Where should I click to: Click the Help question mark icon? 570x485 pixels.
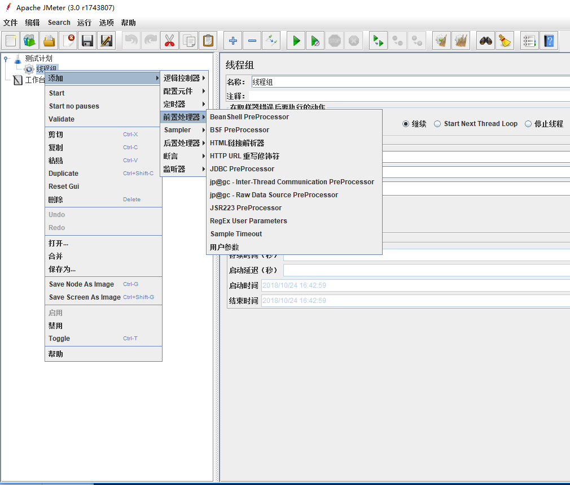[x=549, y=41]
